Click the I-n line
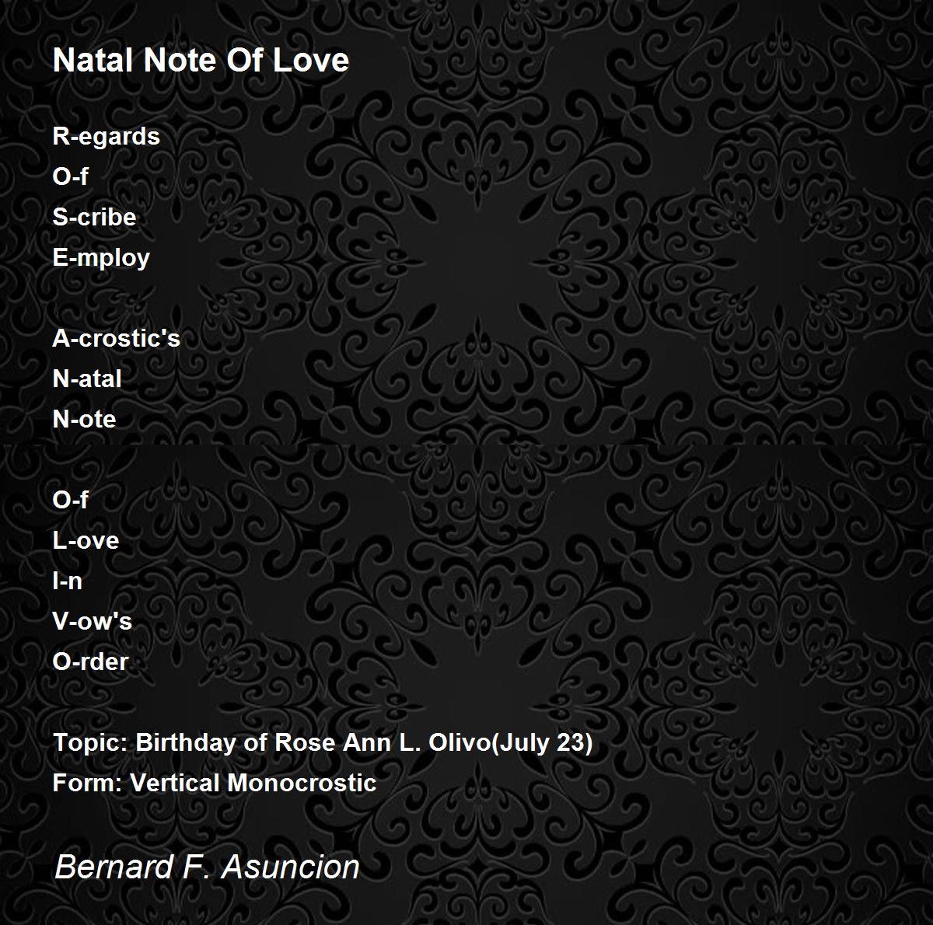The width and height of the screenshot is (933, 925). 68,581
